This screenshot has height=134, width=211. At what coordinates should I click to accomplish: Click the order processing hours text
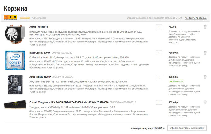pyautogui.click(x=154, y=18)
